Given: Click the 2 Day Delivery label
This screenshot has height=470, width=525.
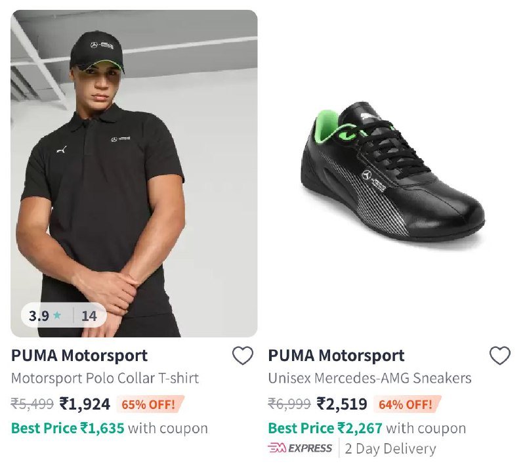Looking at the screenshot, I should (390, 448).
